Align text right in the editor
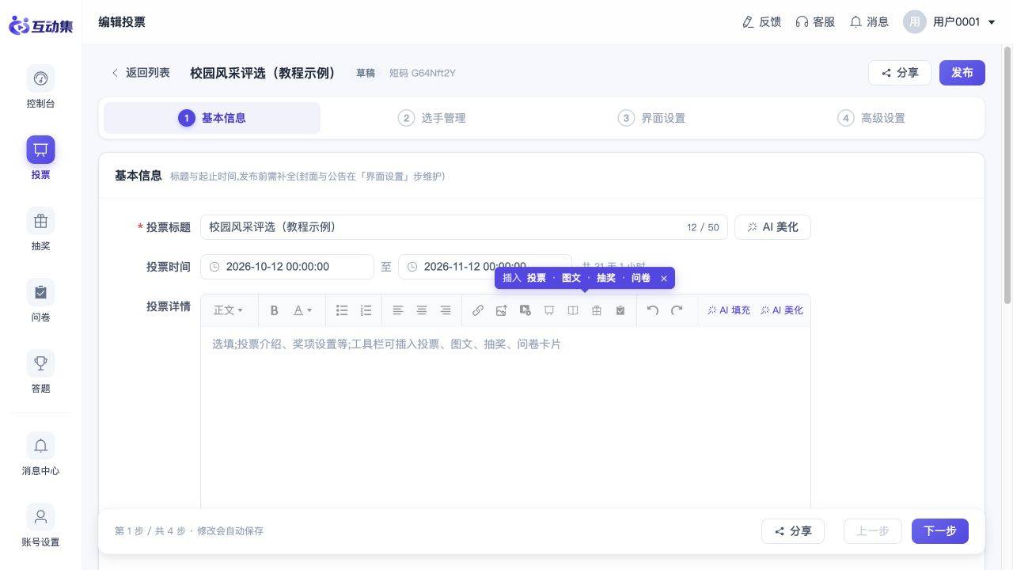This screenshot has width=1013, height=570. coord(446,310)
